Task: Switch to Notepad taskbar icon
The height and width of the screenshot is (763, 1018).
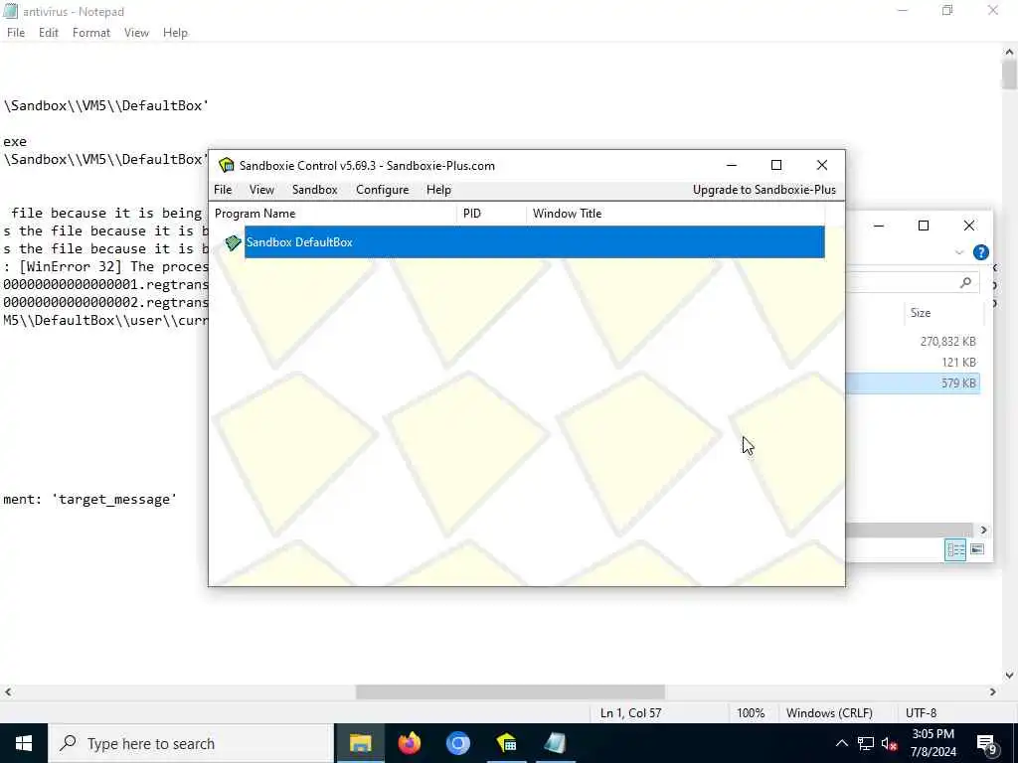Action: click(555, 743)
